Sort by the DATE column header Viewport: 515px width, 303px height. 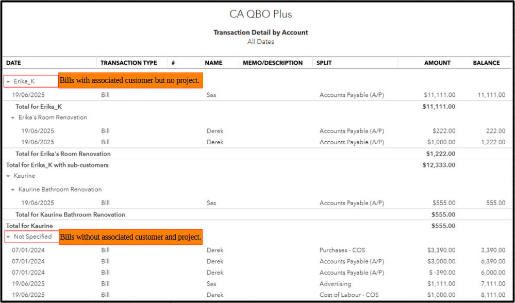pyautogui.click(x=14, y=63)
